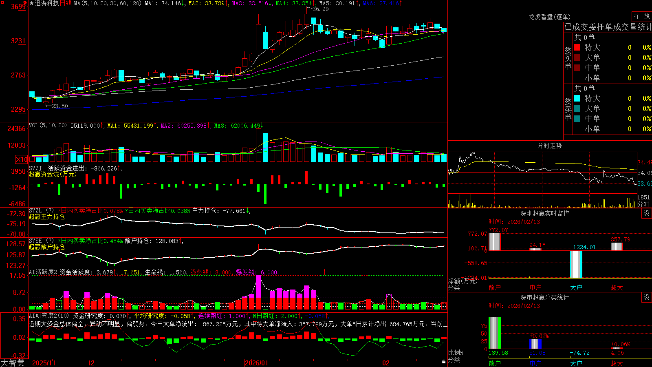The width and height of the screenshot is (652, 367).
Task: Switch 龙虎看盘 view to 笔 mode
Action: [647, 16]
